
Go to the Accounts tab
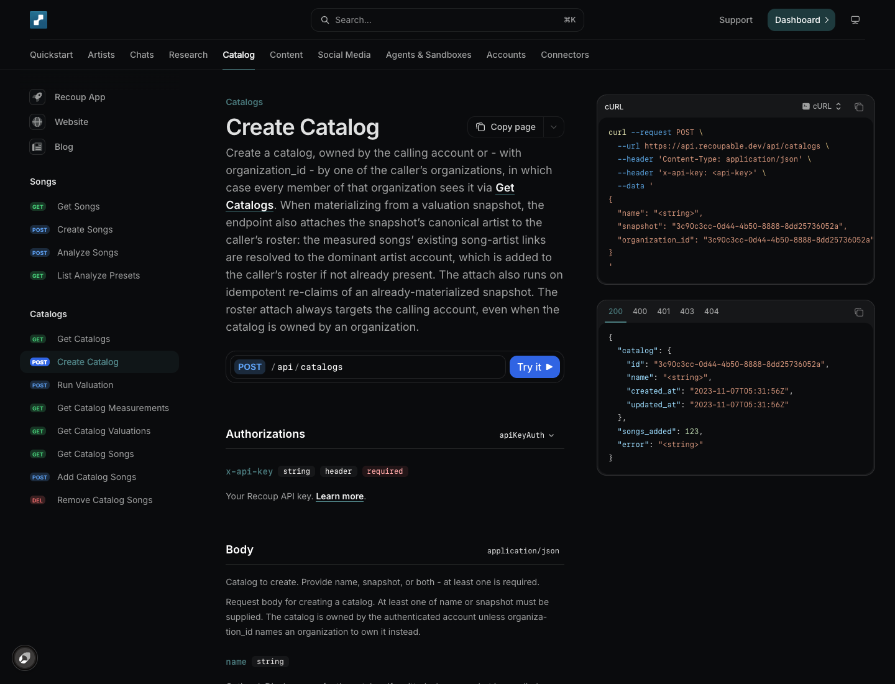pos(507,55)
